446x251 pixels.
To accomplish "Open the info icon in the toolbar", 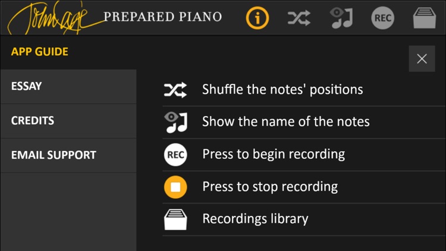I will tap(257, 18).
